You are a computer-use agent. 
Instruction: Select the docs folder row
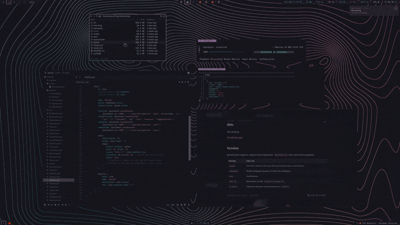click(x=128, y=37)
